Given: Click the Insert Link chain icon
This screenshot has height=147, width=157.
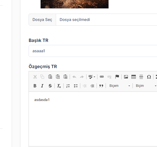Looking at the screenshot, I should [102, 77].
